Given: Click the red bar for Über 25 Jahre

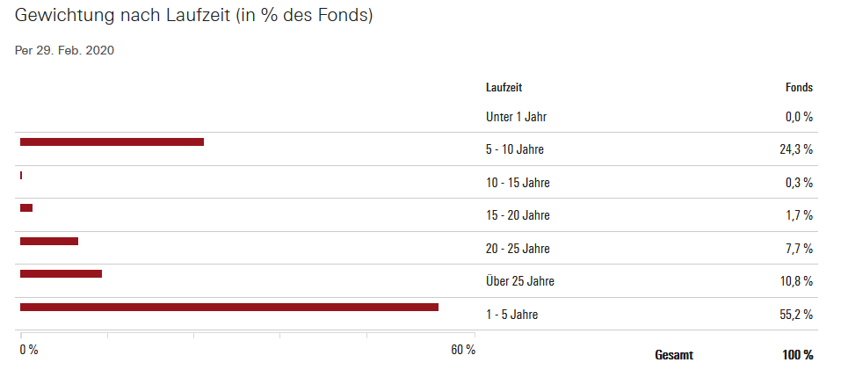Looking at the screenshot, I should tap(61, 274).
